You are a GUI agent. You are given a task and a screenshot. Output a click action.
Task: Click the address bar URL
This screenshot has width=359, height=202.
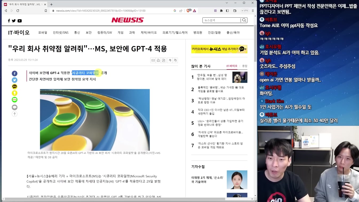click(101, 11)
